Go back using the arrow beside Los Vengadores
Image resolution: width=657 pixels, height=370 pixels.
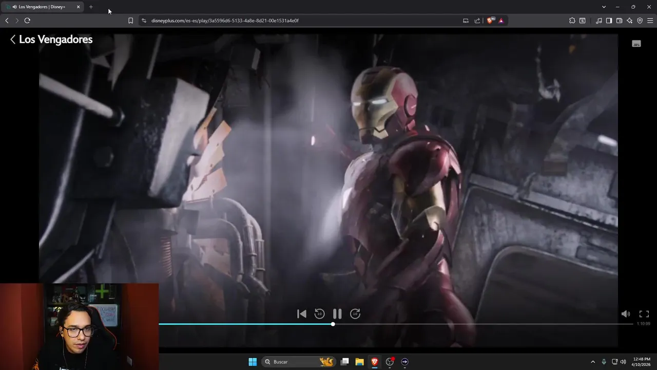(x=13, y=39)
